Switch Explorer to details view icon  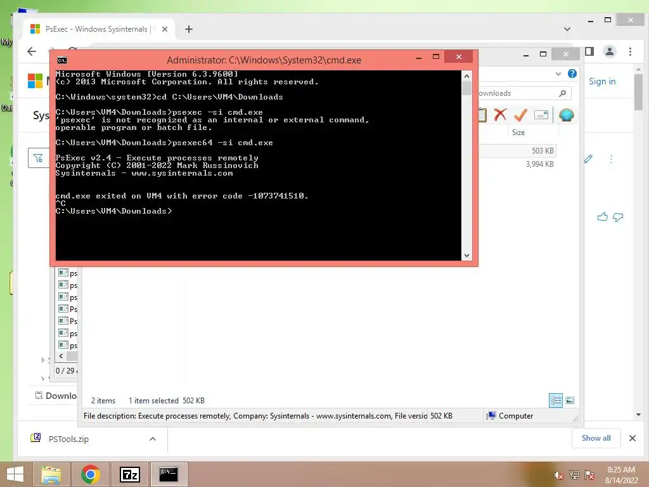pyautogui.click(x=555, y=400)
